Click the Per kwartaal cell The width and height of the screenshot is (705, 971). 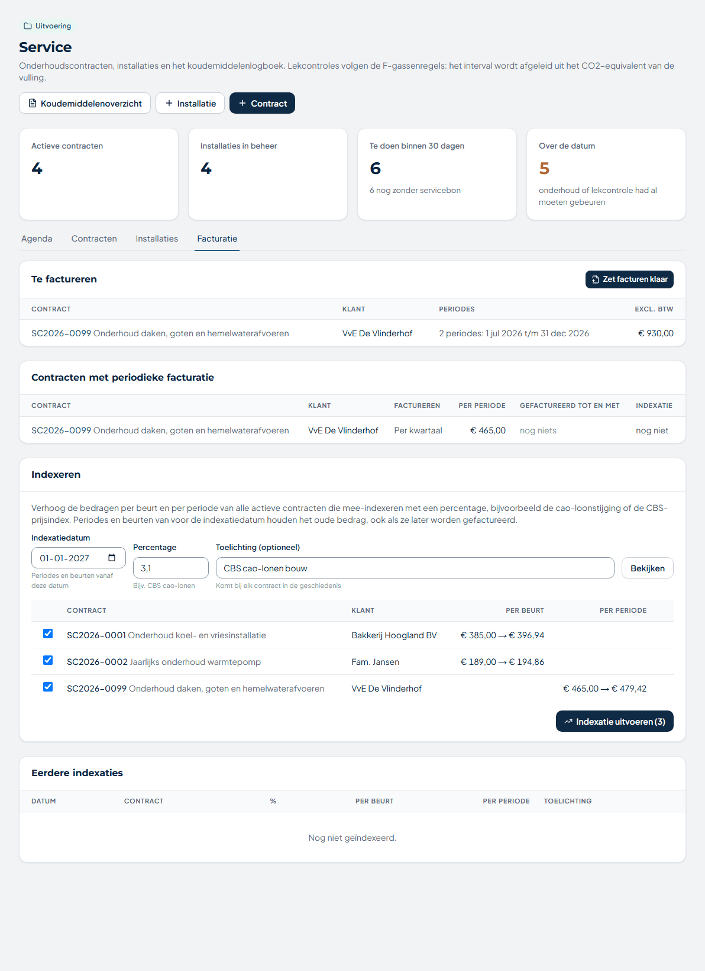click(418, 430)
